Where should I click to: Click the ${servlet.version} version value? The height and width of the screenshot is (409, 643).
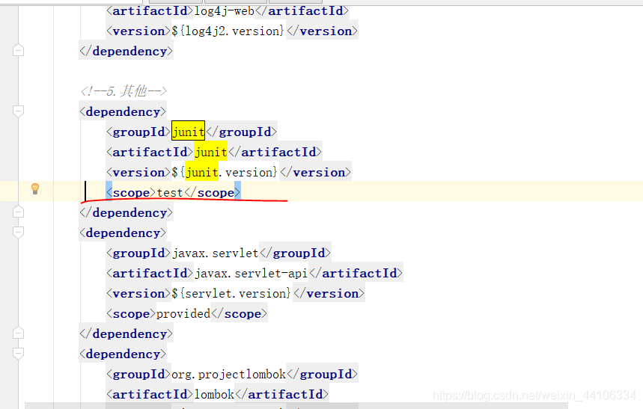pos(231,293)
